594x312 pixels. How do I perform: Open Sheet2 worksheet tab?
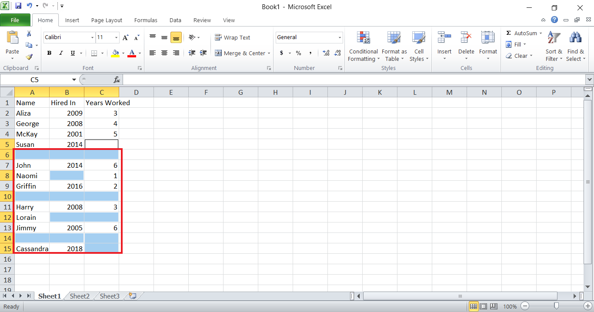(x=80, y=296)
